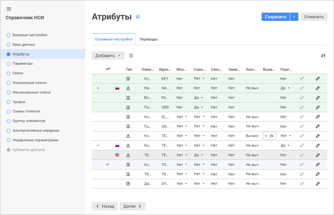The height and width of the screenshot is (215, 334).
Task: Click fx expression editor icon
Action: (272, 136)
